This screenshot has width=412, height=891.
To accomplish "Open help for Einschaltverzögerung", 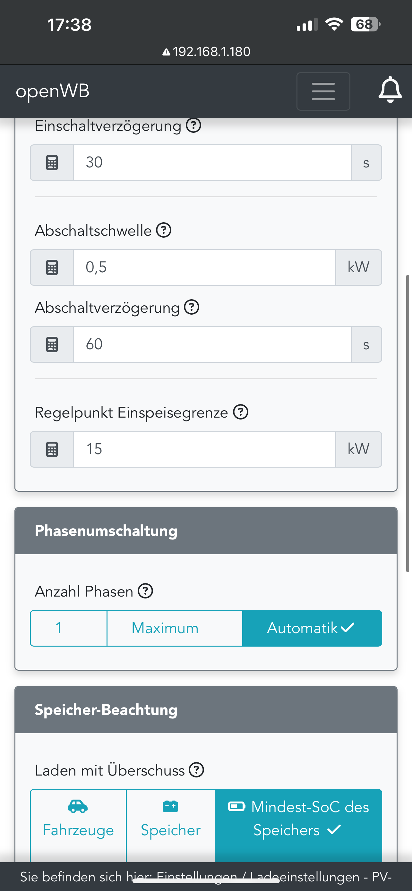I will (193, 125).
